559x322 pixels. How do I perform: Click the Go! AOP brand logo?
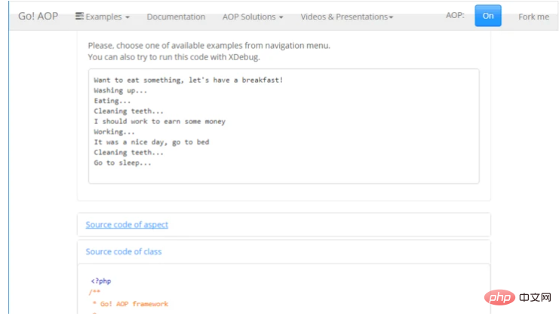click(x=38, y=17)
